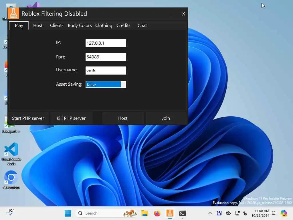Click the purple U tray icon
This screenshot has height=220, width=293.
(219, 213)
